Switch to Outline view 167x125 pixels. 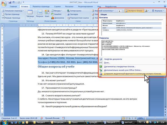tap(132, 118)
